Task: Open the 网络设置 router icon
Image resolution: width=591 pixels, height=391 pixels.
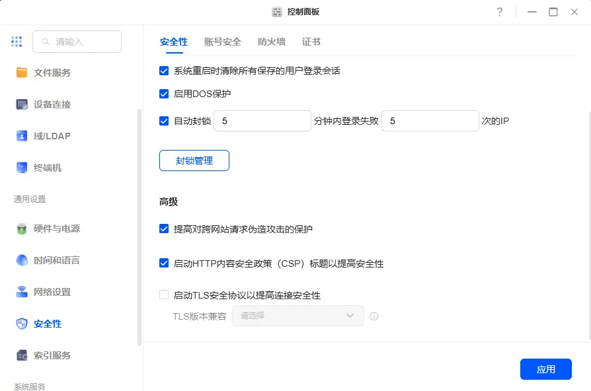Action: [x=21, y=292]
